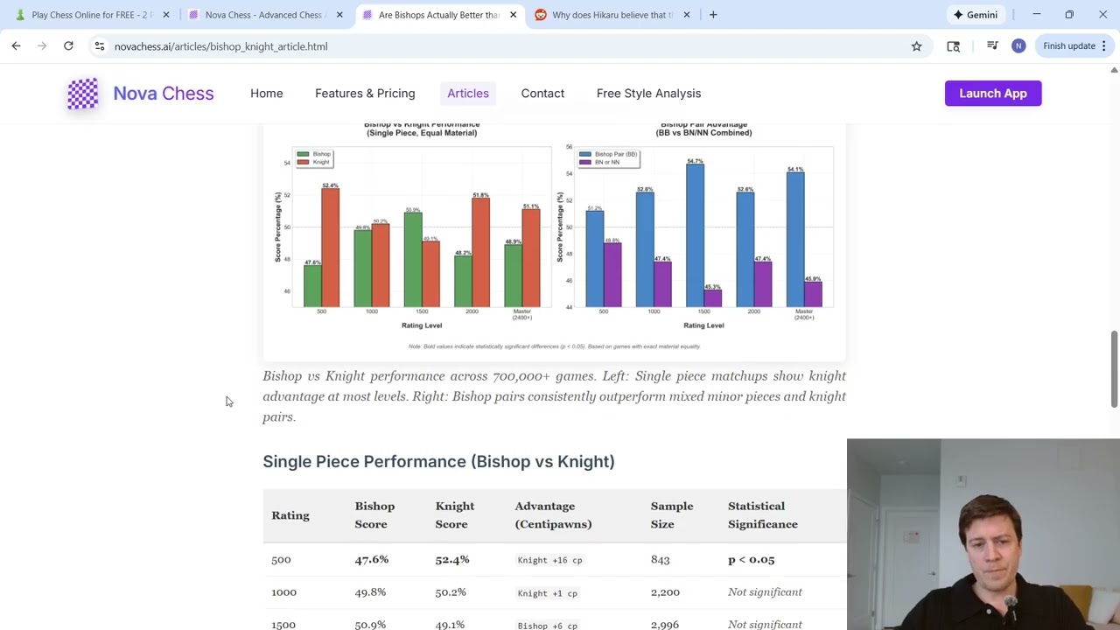Click the Bishop vs Knight Performance chart

pos(414,226)
